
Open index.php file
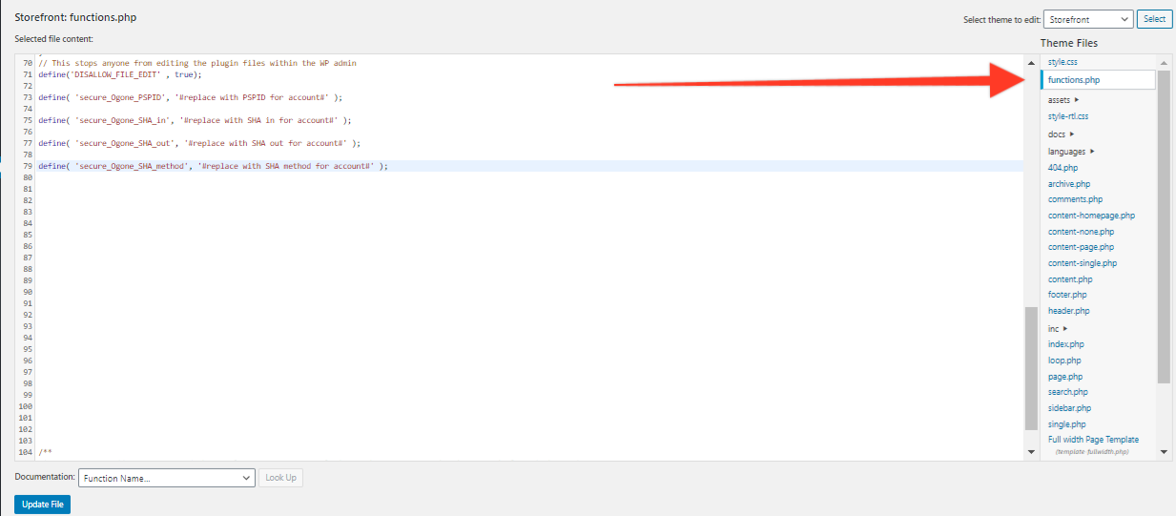[x=1066, y=344]
